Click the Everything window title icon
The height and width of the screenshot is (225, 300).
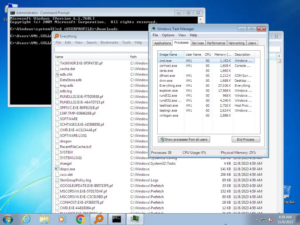(x=57, y=36)
